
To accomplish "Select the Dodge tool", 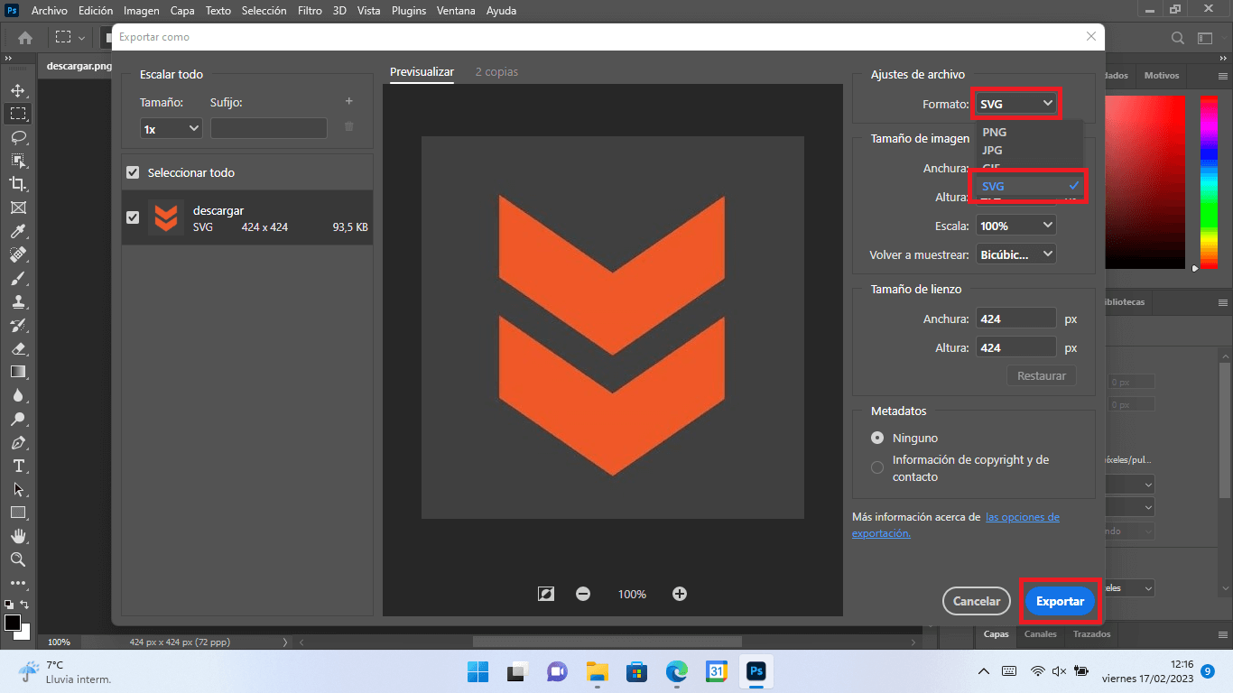I will coord(17,419).
